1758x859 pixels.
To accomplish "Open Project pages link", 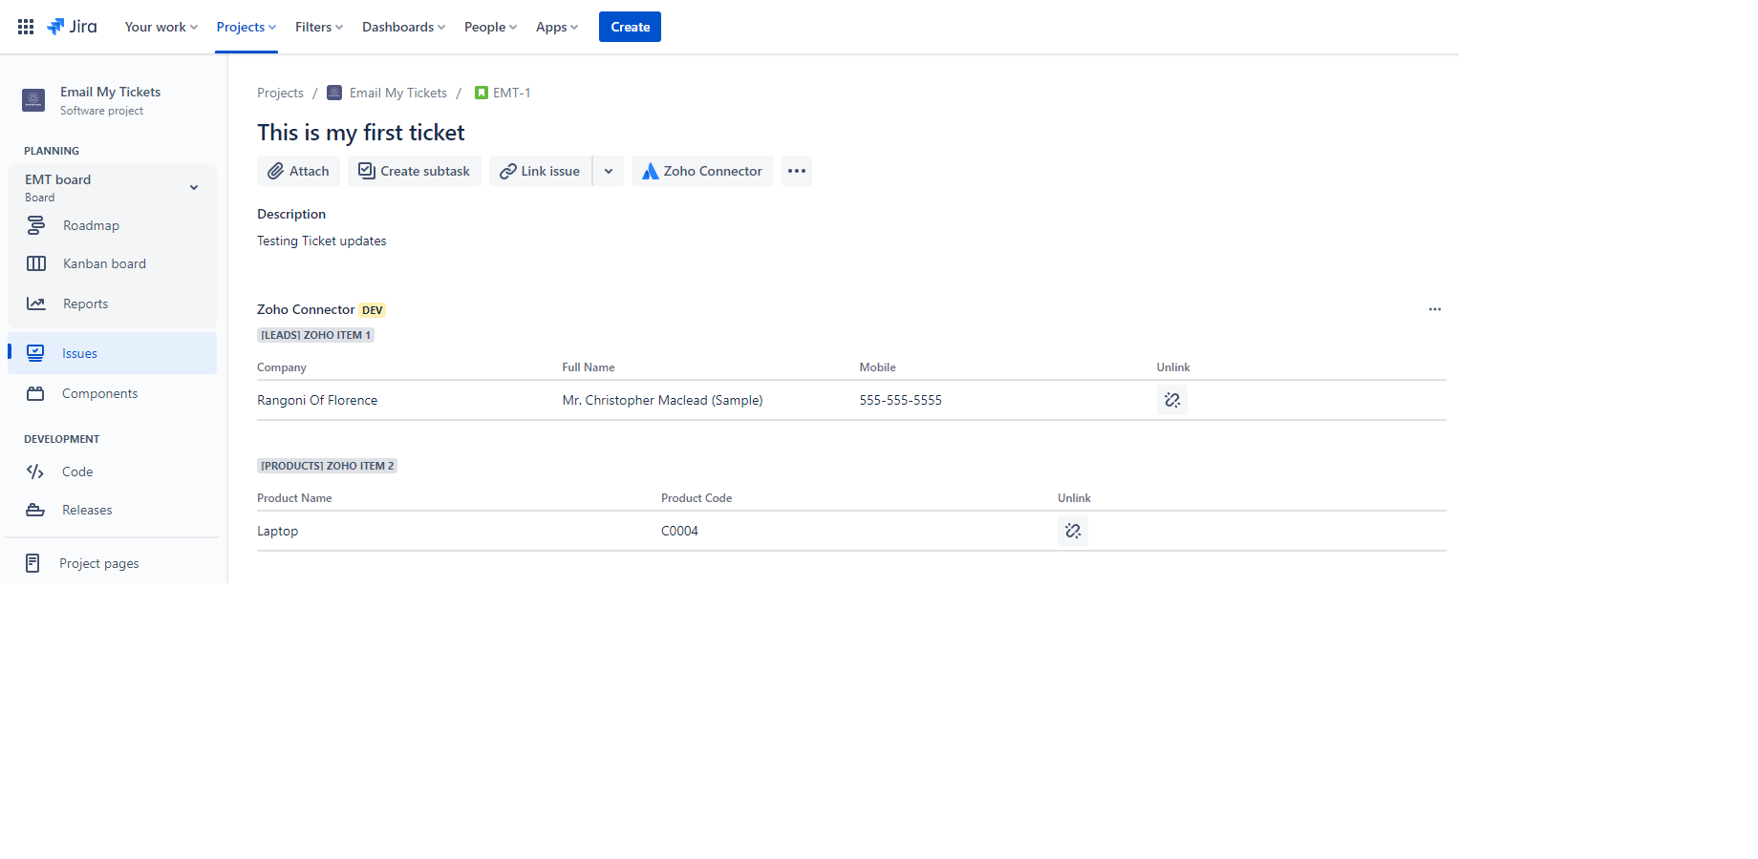I will [99, 563].
